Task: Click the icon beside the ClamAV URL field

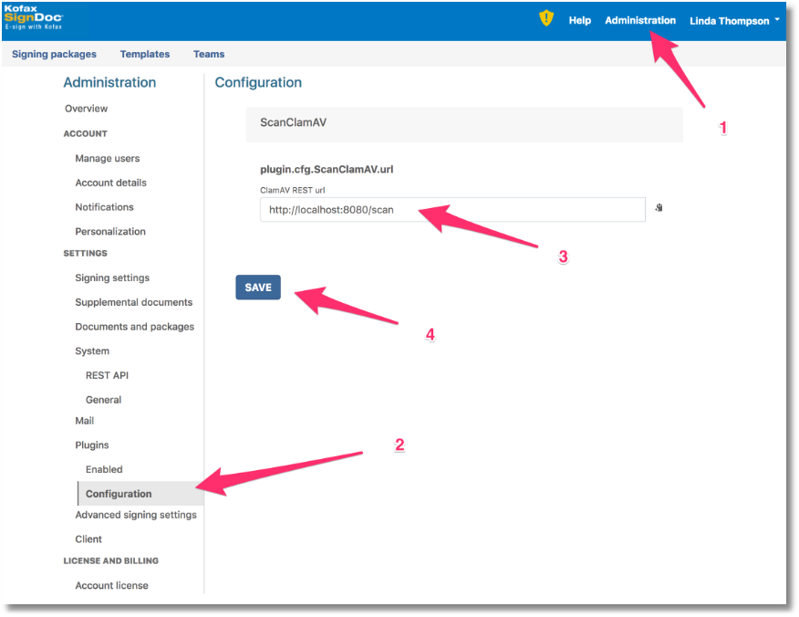Action: [659, 208]
